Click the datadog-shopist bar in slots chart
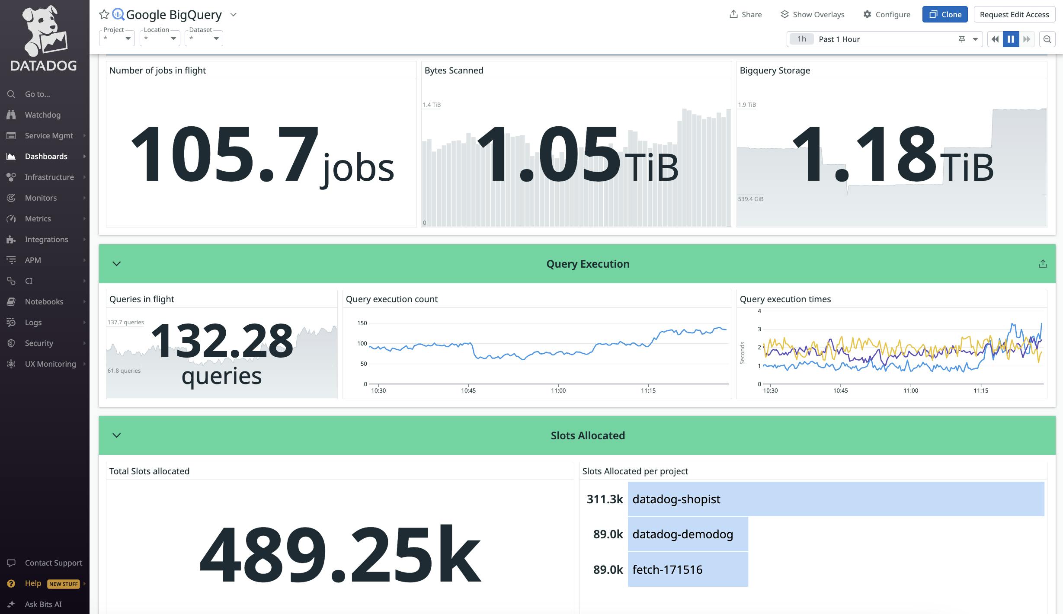The height and width of the screenshot is (614, 1063). tap(836, 499)
